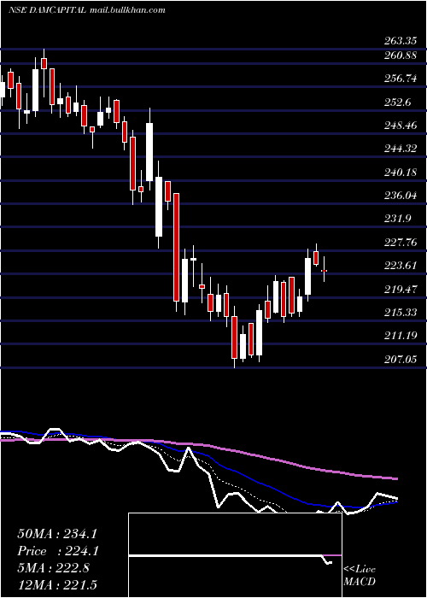Click the 5MA : 222.8 readout
427x598 pixels.
point(53,568)
